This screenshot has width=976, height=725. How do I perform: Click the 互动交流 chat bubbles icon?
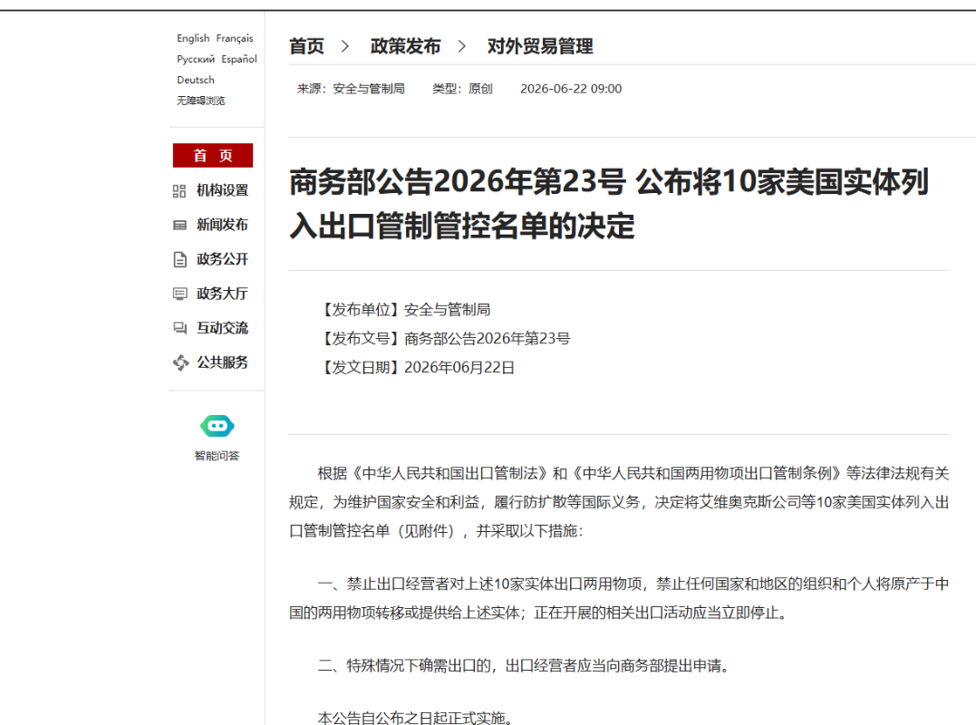(179, 328)
